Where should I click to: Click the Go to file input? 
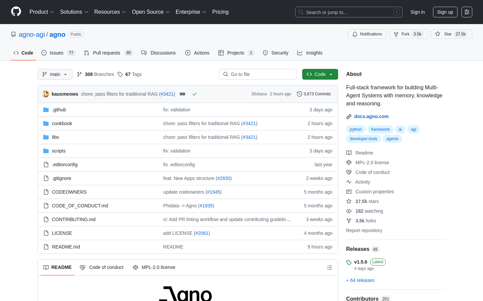click(x=258, y=74)
